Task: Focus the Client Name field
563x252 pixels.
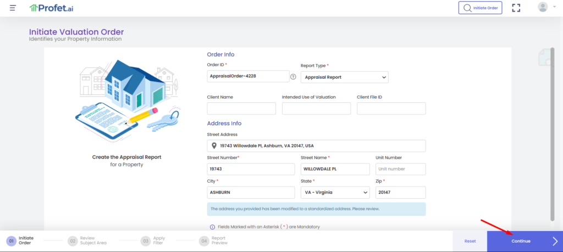Action: (x=241, y=108)
